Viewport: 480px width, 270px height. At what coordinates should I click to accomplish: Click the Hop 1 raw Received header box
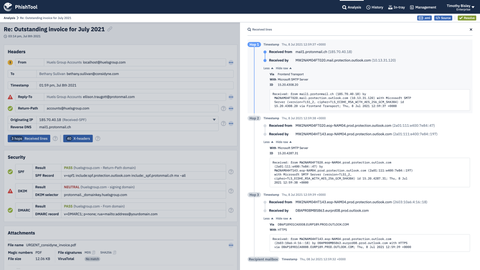370,100
